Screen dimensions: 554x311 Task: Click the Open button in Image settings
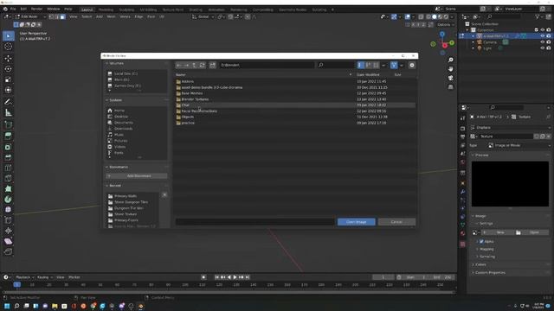click(533, 232)
